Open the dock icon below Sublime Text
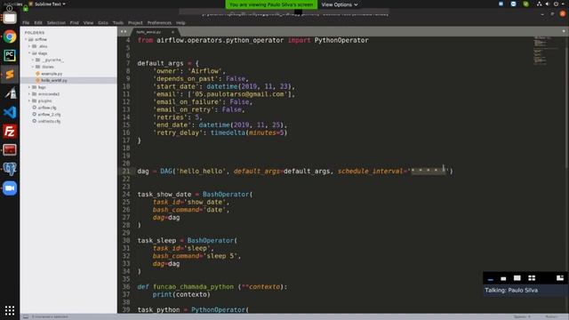This screenshot has height=320, width=569. click(x=10, y=93)
